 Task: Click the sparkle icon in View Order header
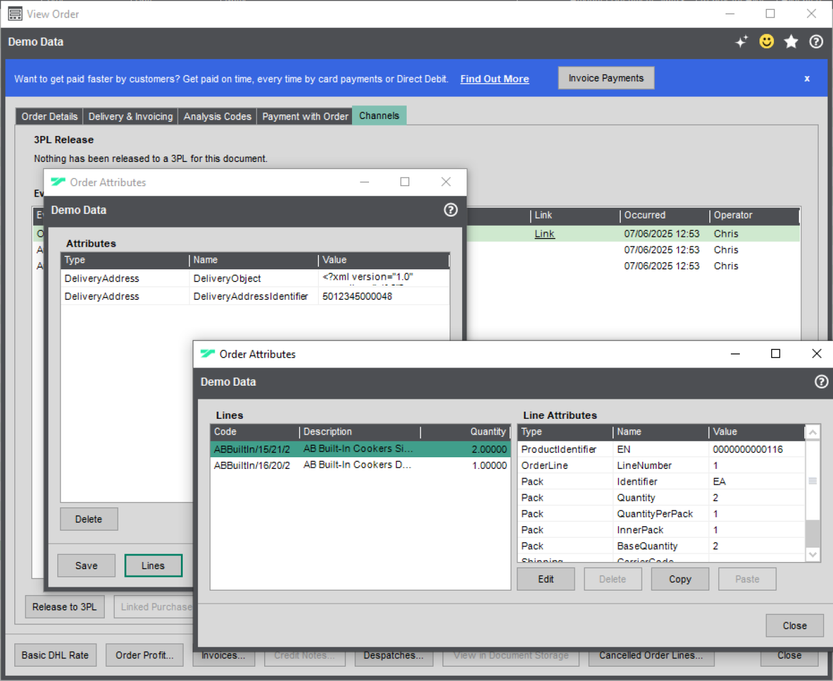click(x=742, y=42)
